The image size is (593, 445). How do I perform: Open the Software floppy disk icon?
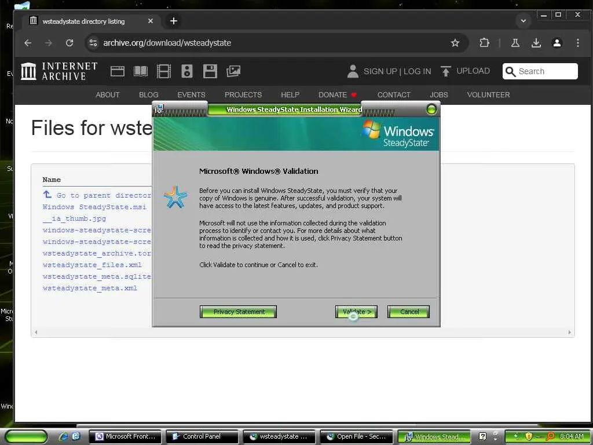coord(210,71)
